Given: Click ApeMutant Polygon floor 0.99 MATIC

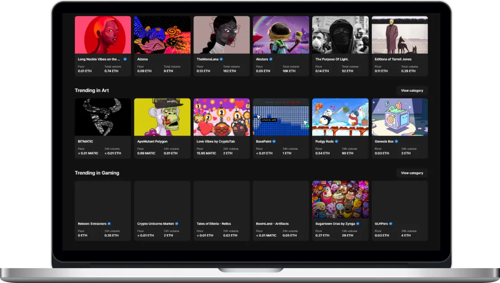Looking at the screenshot, I should point(146,153).
